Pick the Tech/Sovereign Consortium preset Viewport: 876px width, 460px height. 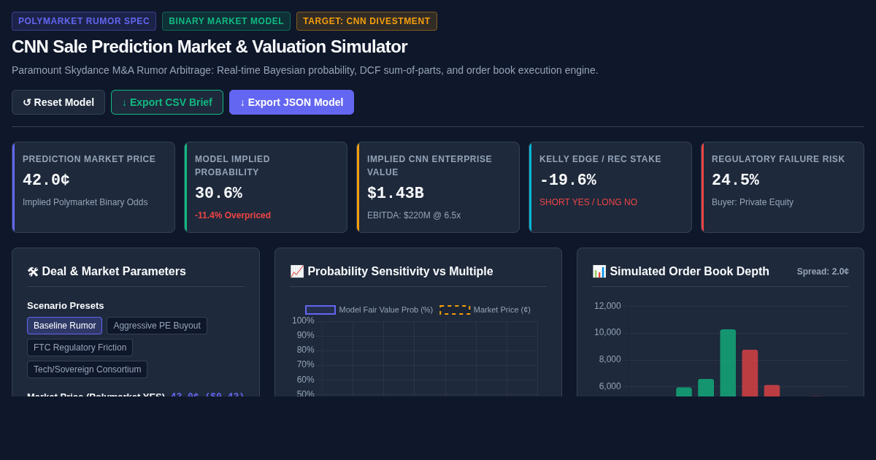click(87, 369)
